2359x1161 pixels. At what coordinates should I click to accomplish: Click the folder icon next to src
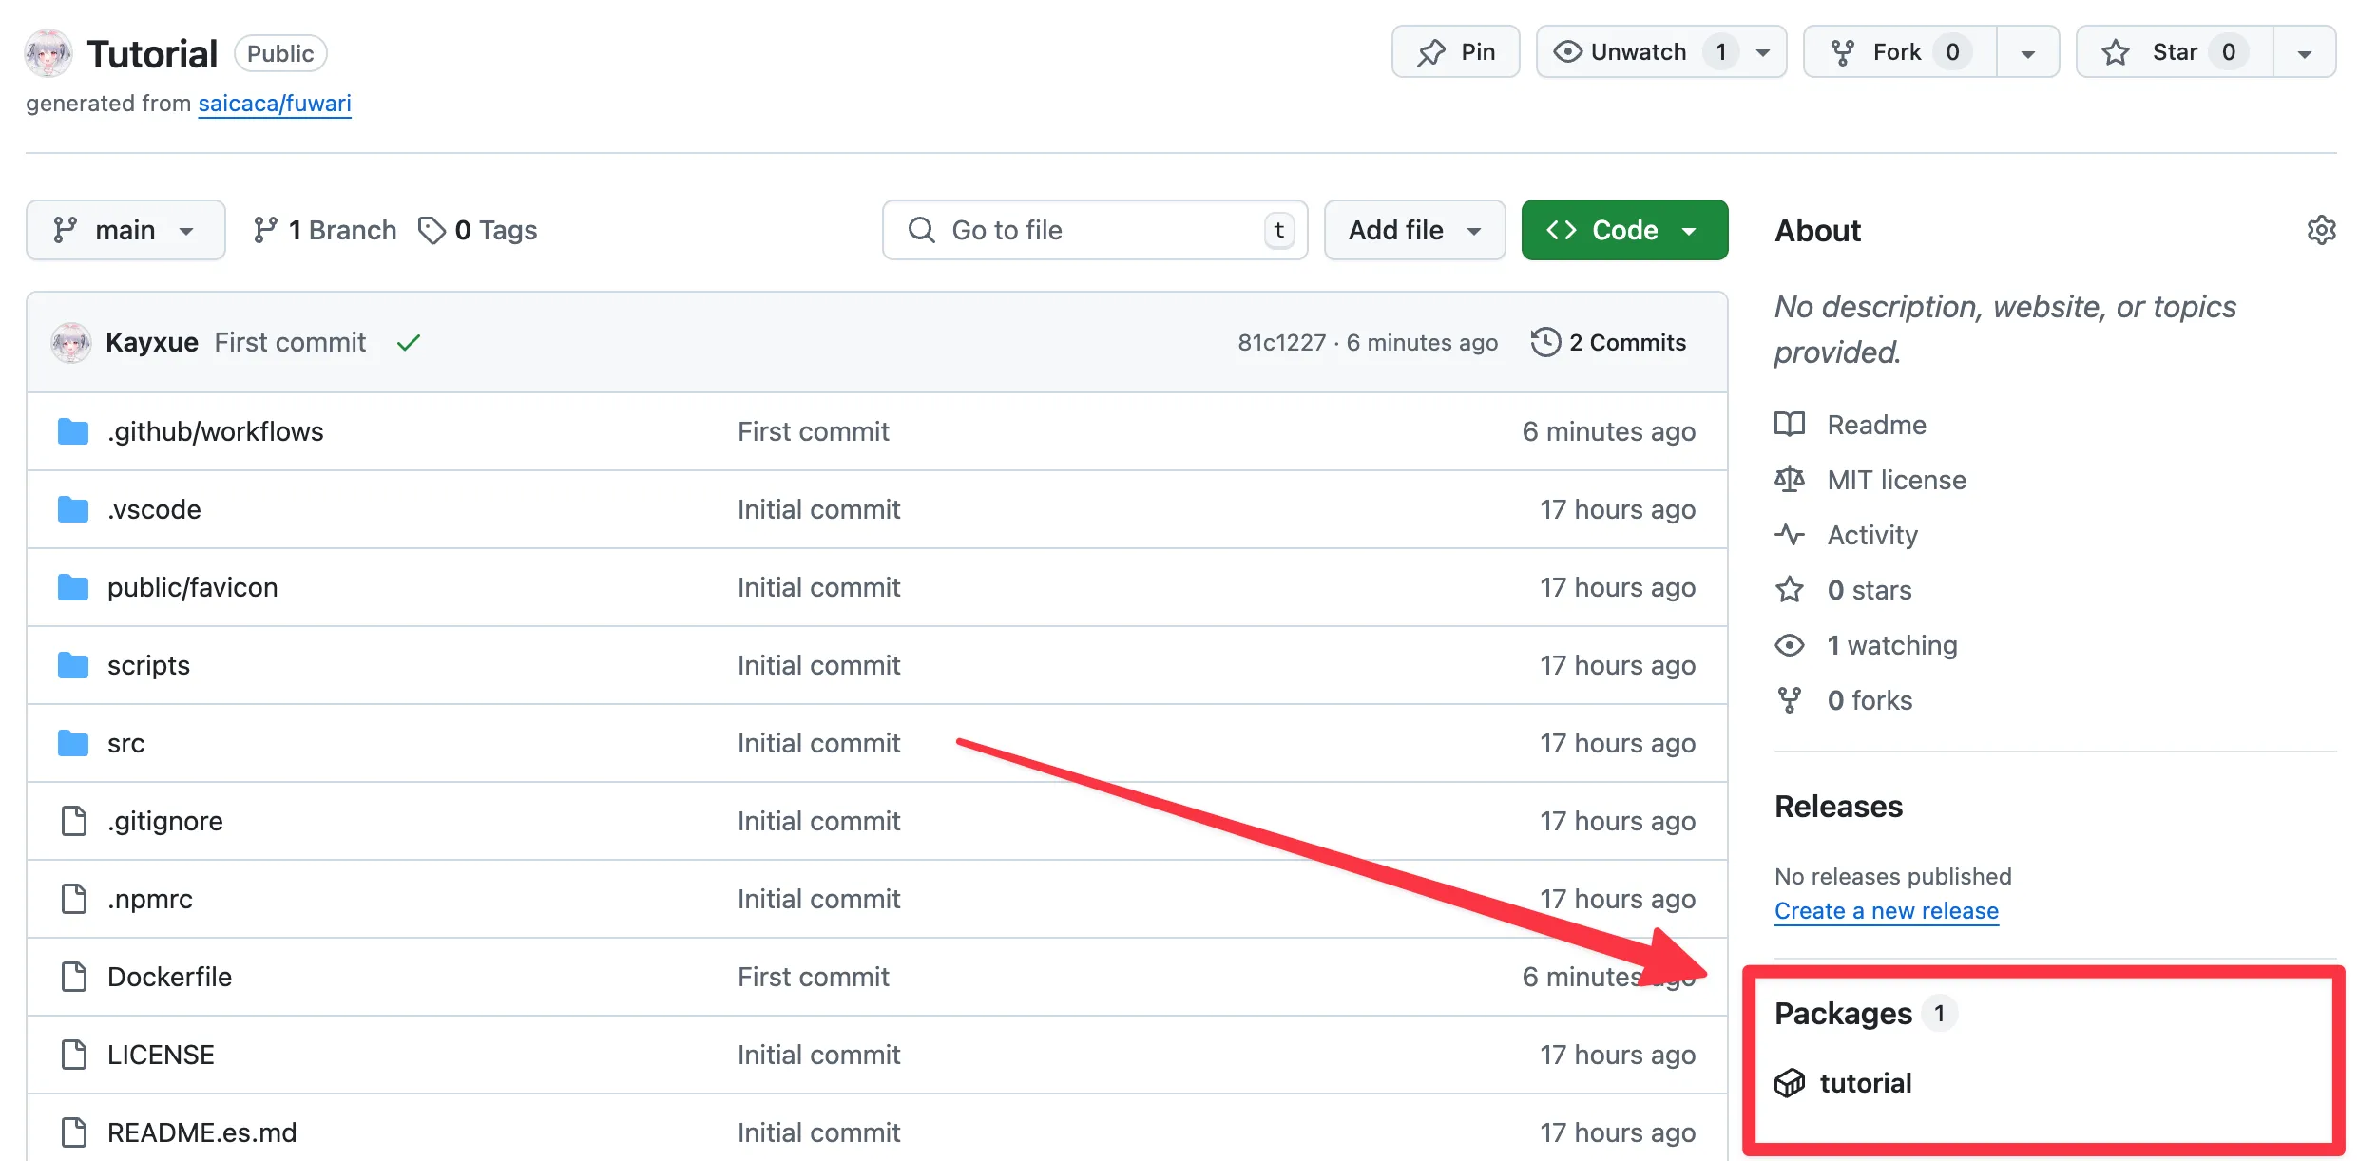tap(73, 743)
